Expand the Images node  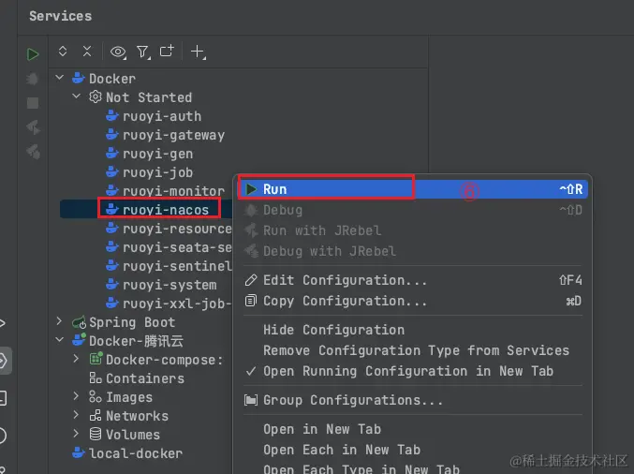(76, 395)
